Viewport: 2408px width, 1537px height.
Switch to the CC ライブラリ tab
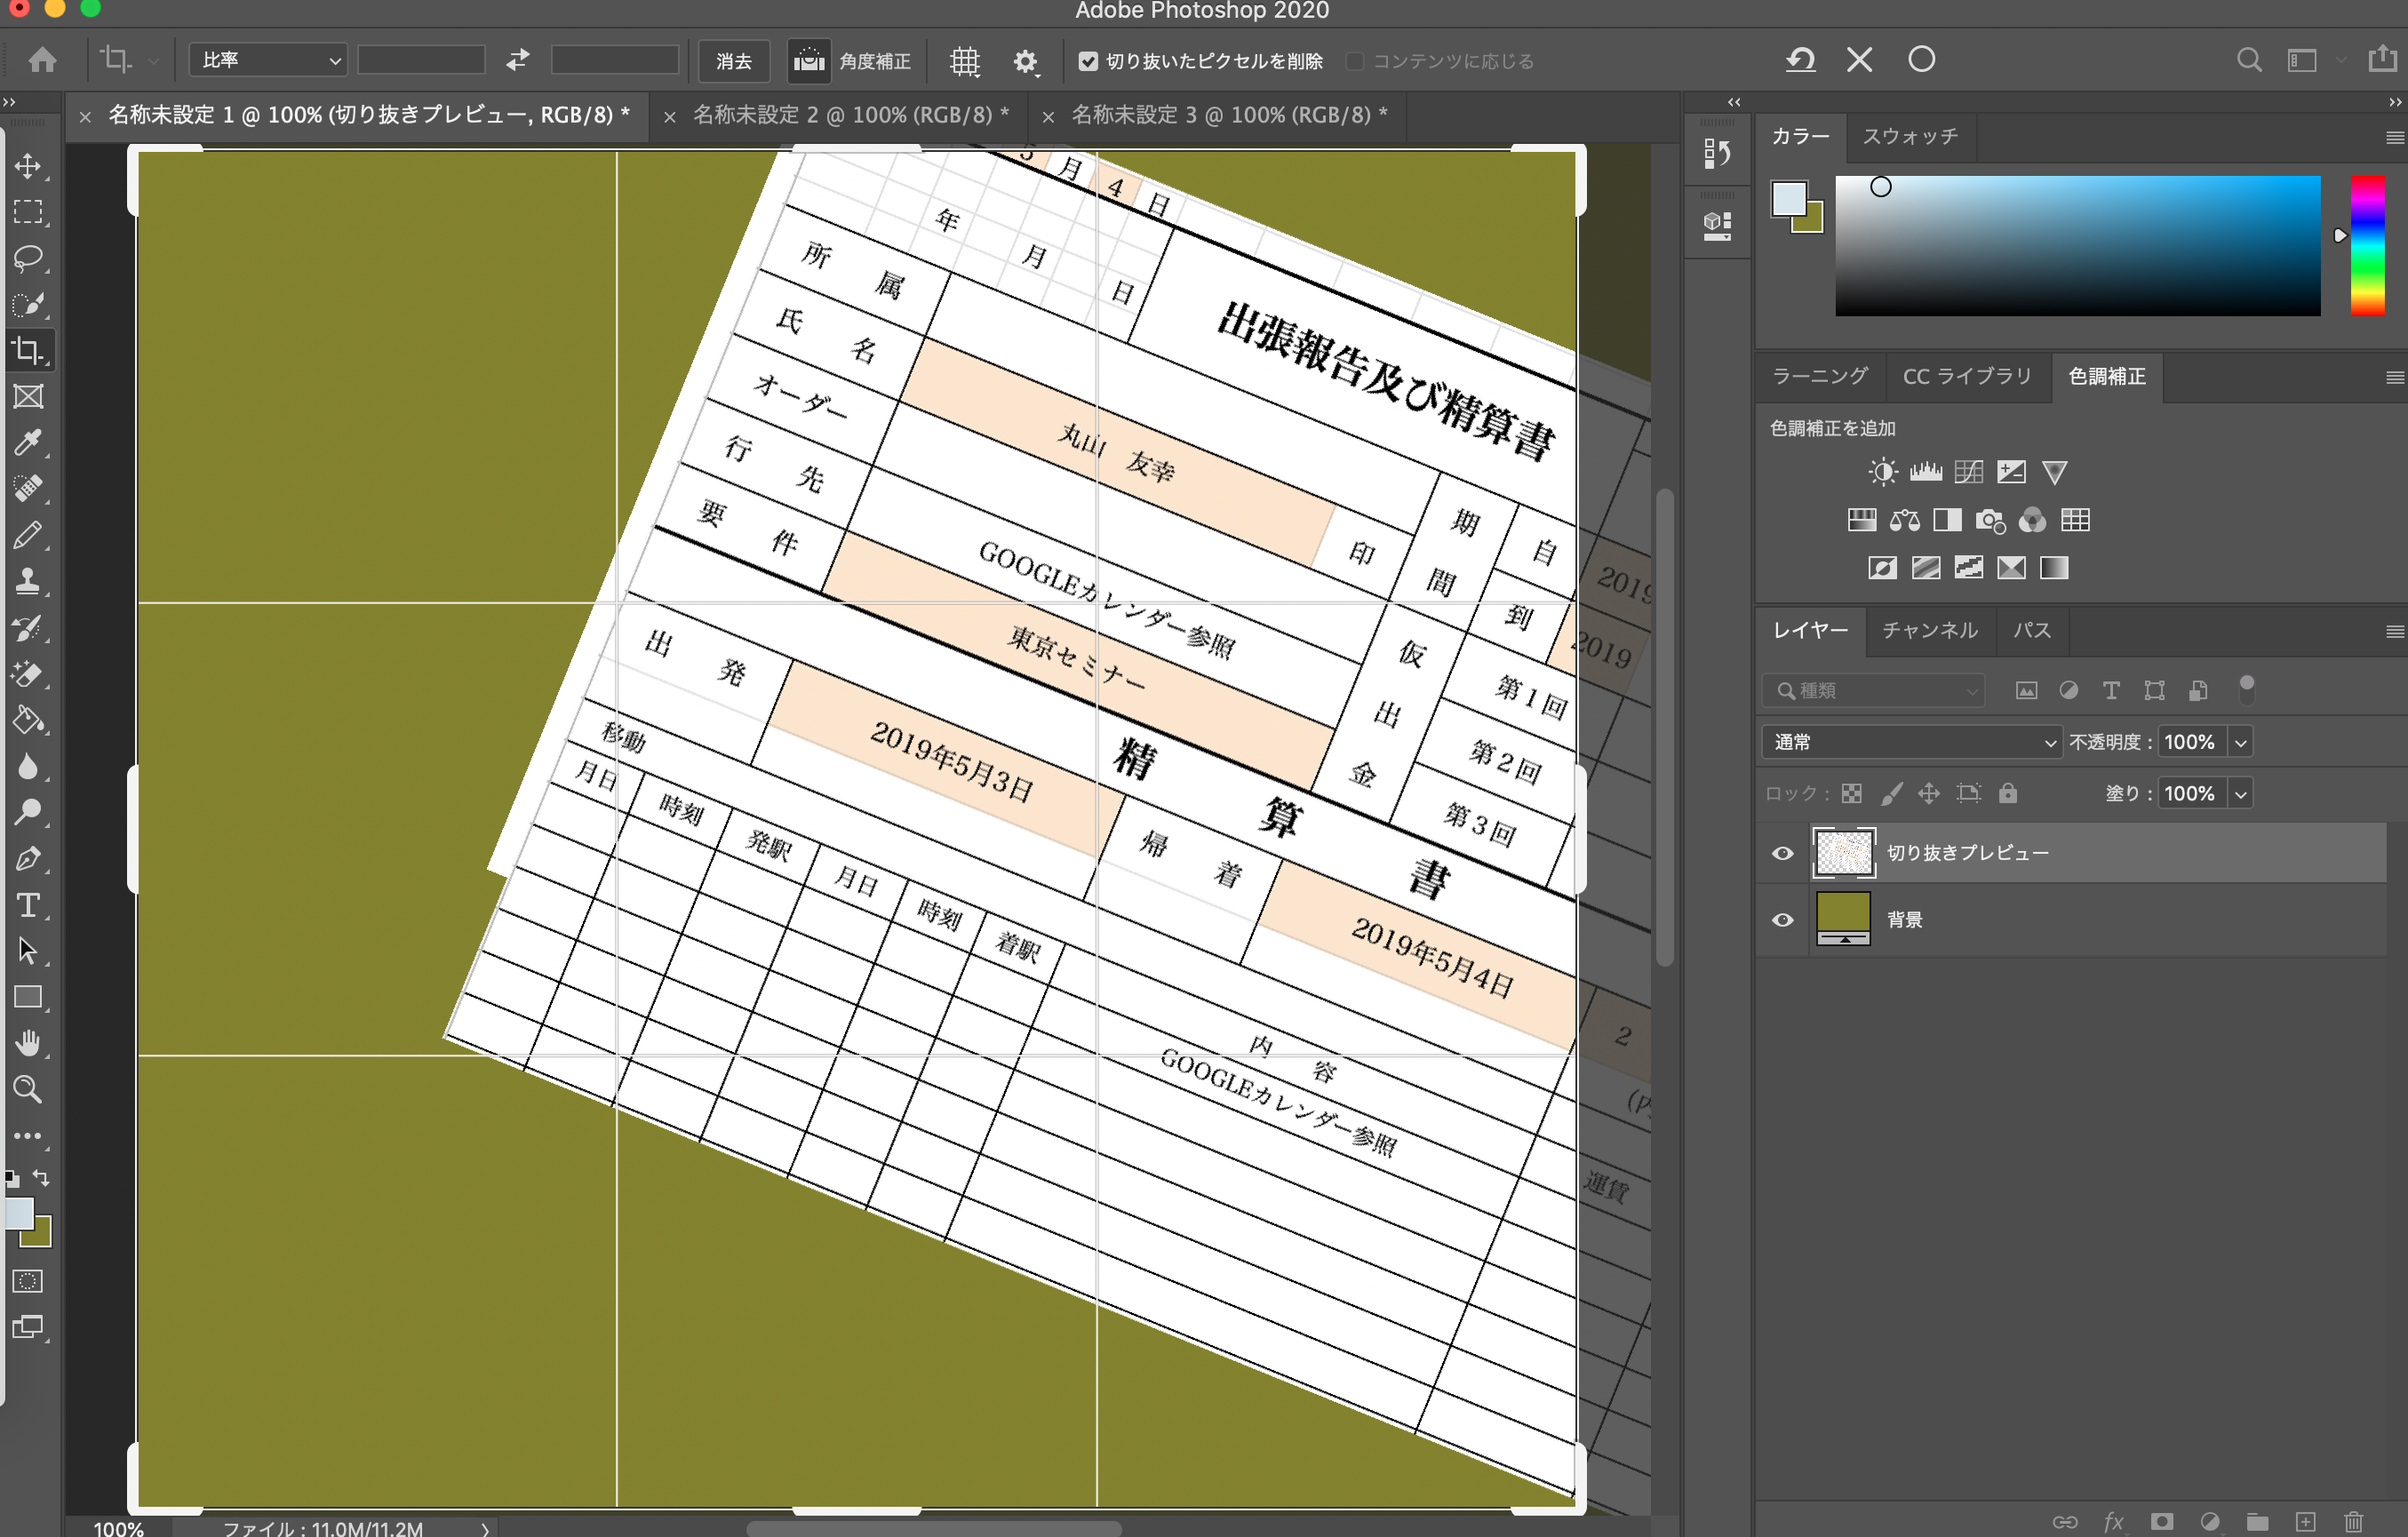tap(1967, 376)
